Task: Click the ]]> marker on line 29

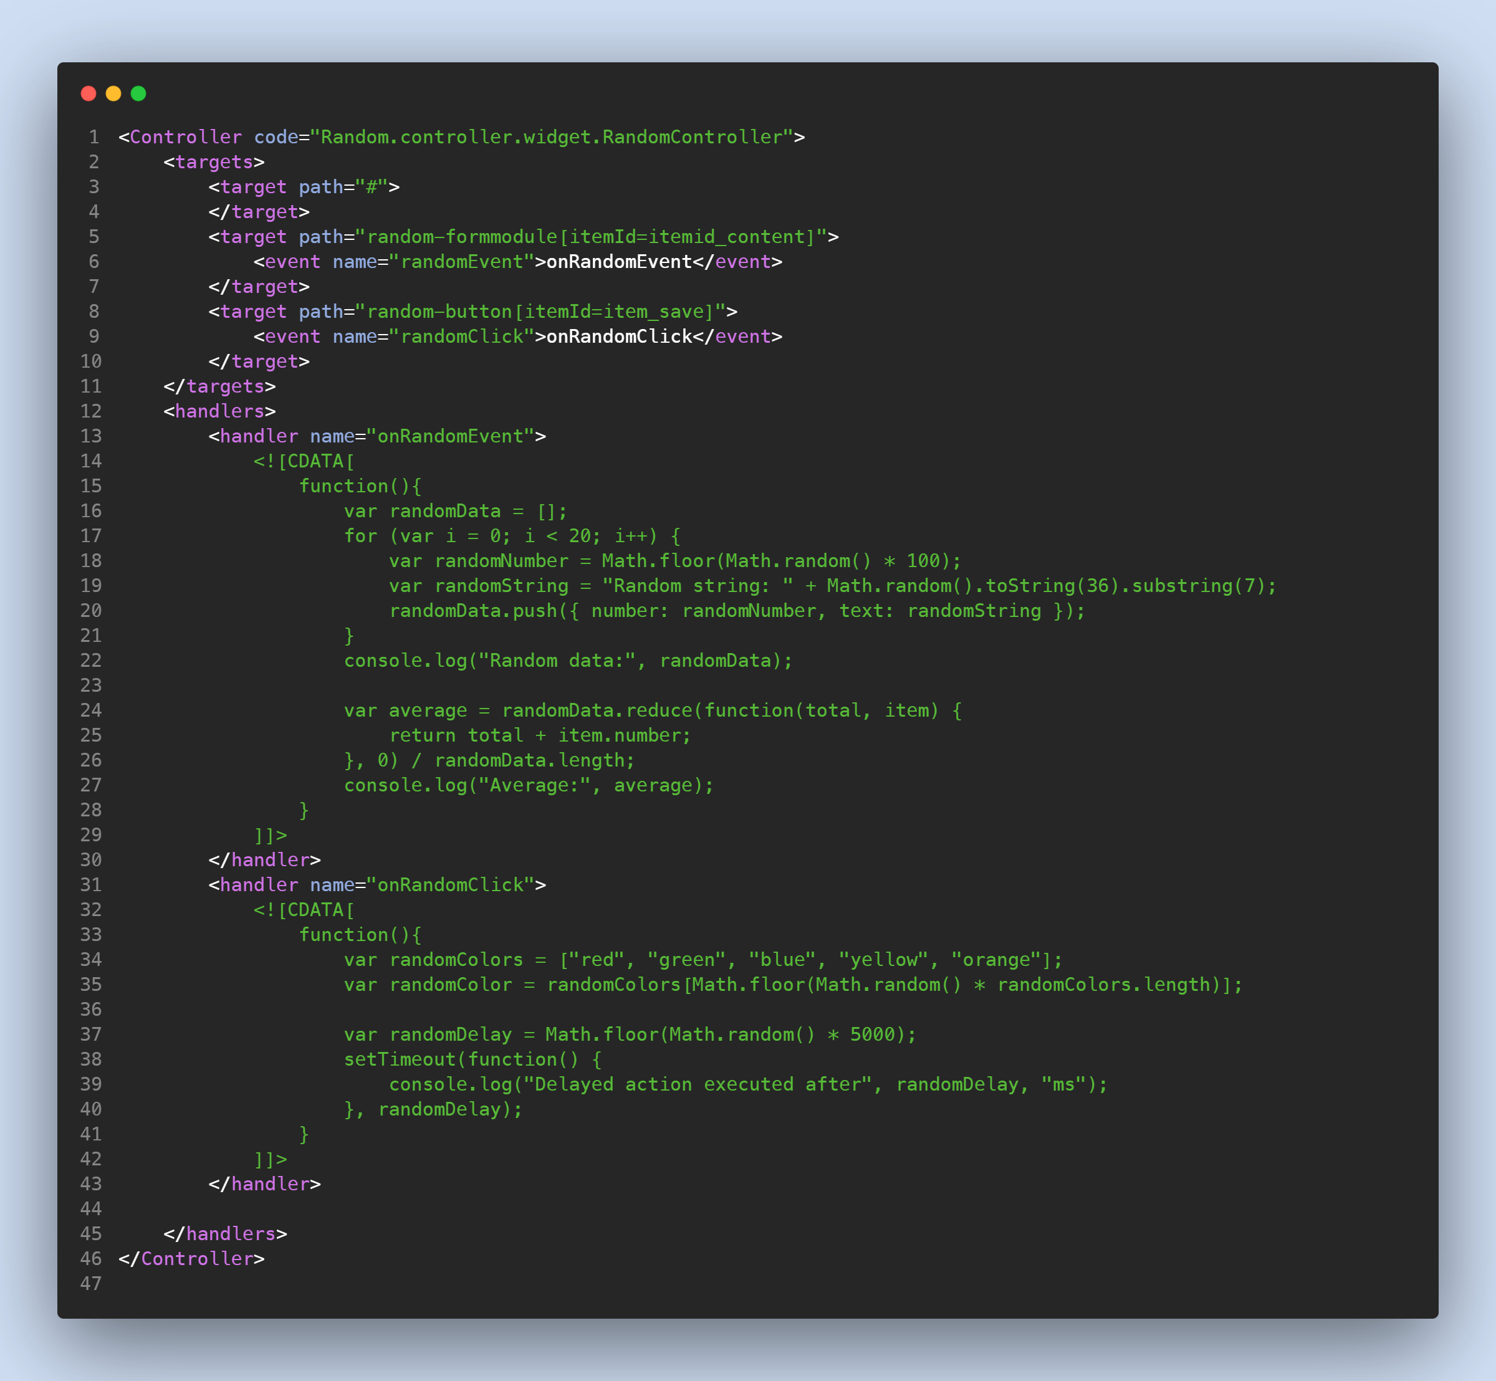Action: click(271, 834)
